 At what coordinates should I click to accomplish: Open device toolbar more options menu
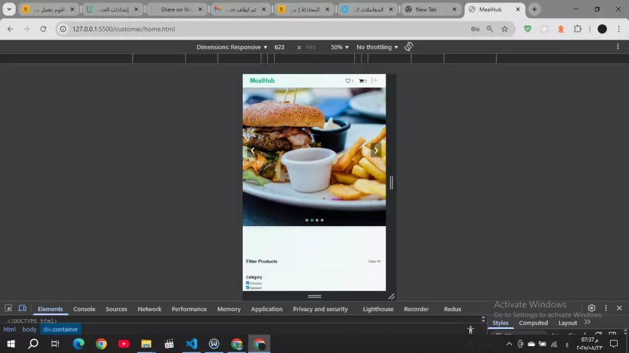pos(618,47)
